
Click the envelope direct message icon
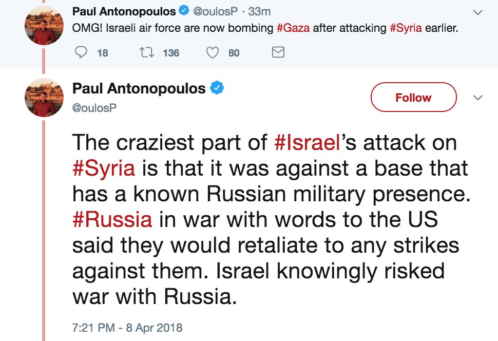[278, 52]
